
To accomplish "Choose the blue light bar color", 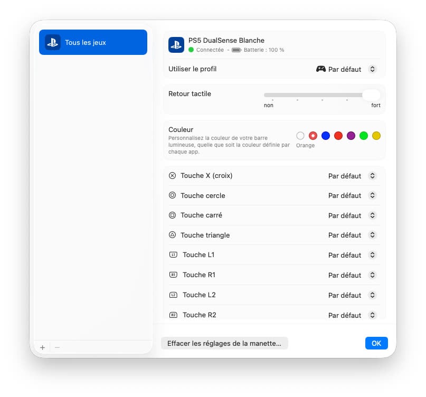I will pyautogui.click(x=326, y=135).
